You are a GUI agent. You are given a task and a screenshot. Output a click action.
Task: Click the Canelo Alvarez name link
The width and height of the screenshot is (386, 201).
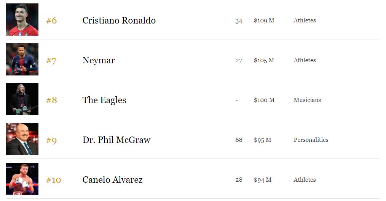(x=112, y=180)
